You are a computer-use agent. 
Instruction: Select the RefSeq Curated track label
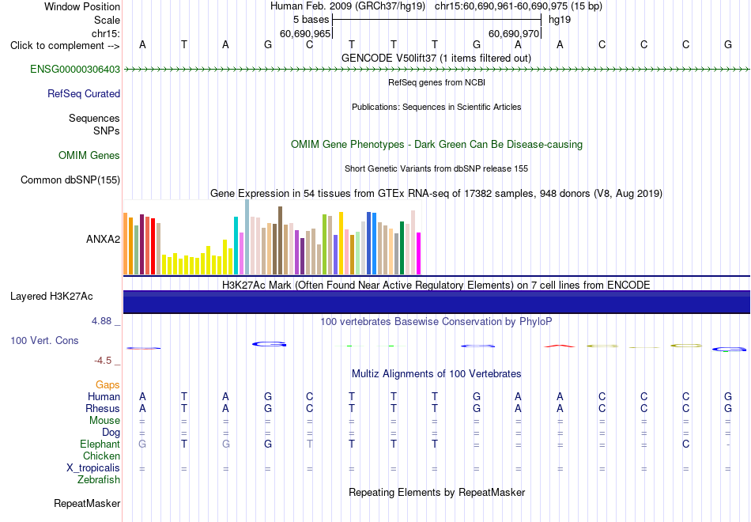pyautogui.click(x=83, y=93)
